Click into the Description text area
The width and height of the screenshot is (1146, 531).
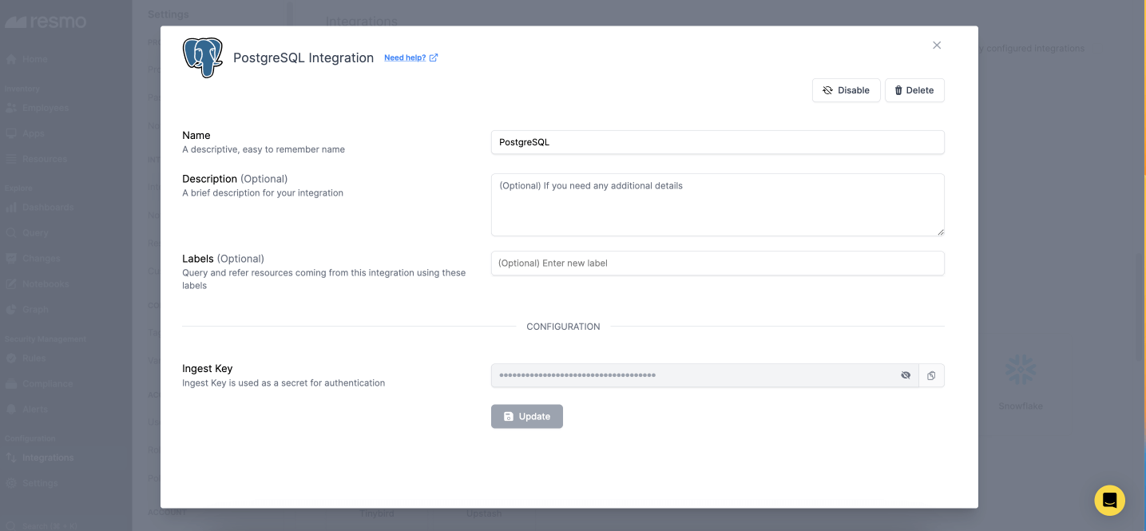click(716, 204)
